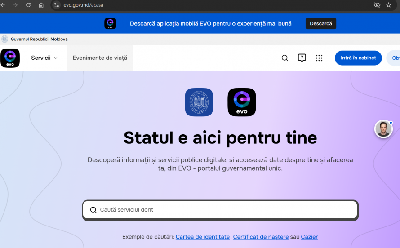Screen dimensions: 400x248
Task: Open Guvernul Republicii Moldova link
Action: tap(39, 39)
